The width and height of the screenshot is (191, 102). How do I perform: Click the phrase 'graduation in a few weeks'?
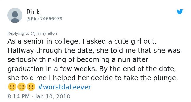tap(52, 69)
